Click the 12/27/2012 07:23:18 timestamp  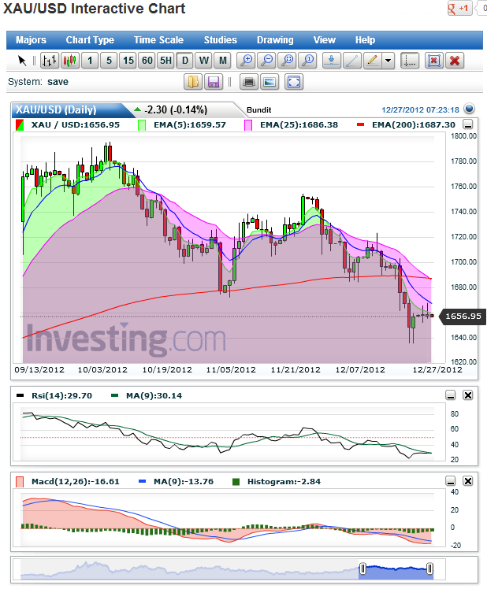coord(420,109)
